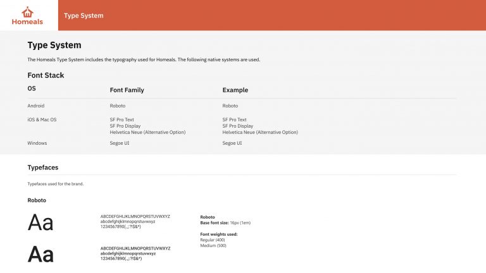This screenshot has height=273, width=486.
Task: Select the Type System header title
Action: [x=84, y=15]
